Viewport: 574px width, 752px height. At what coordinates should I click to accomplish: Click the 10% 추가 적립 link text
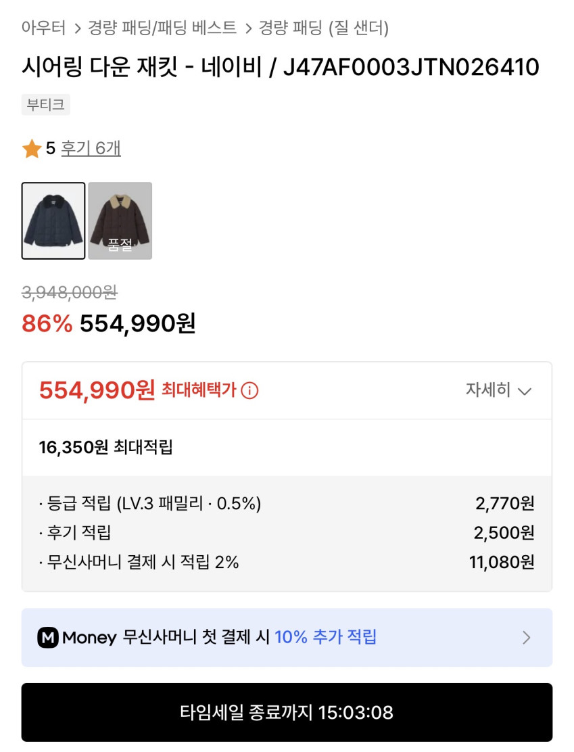coord(325,637)
